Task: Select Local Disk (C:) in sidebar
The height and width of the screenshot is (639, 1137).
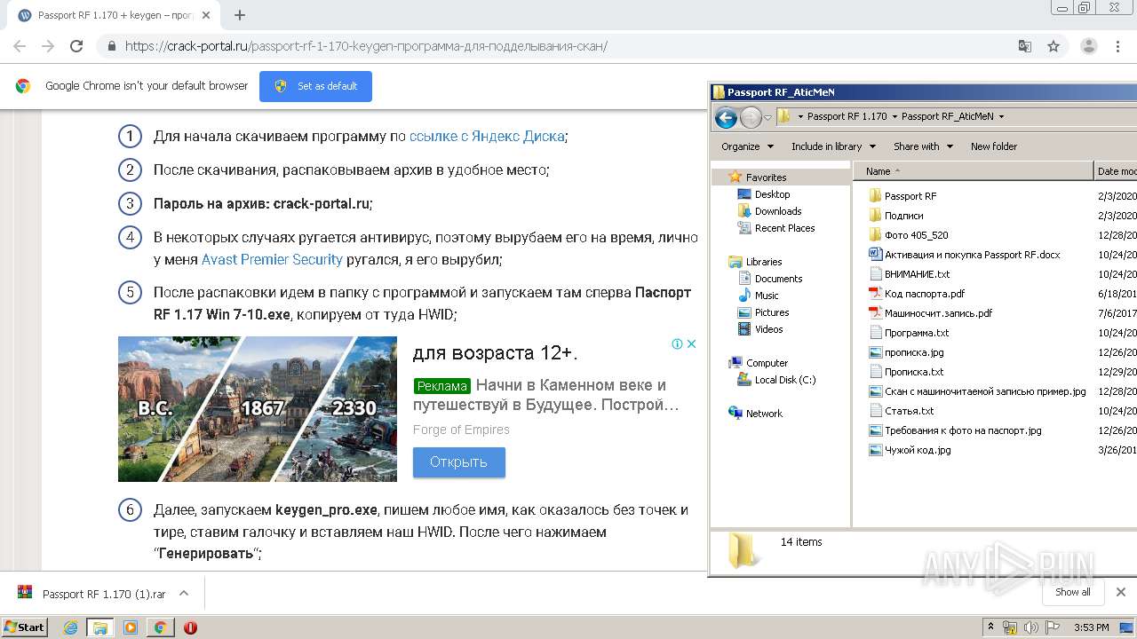Action: click(x=776, y=380)
